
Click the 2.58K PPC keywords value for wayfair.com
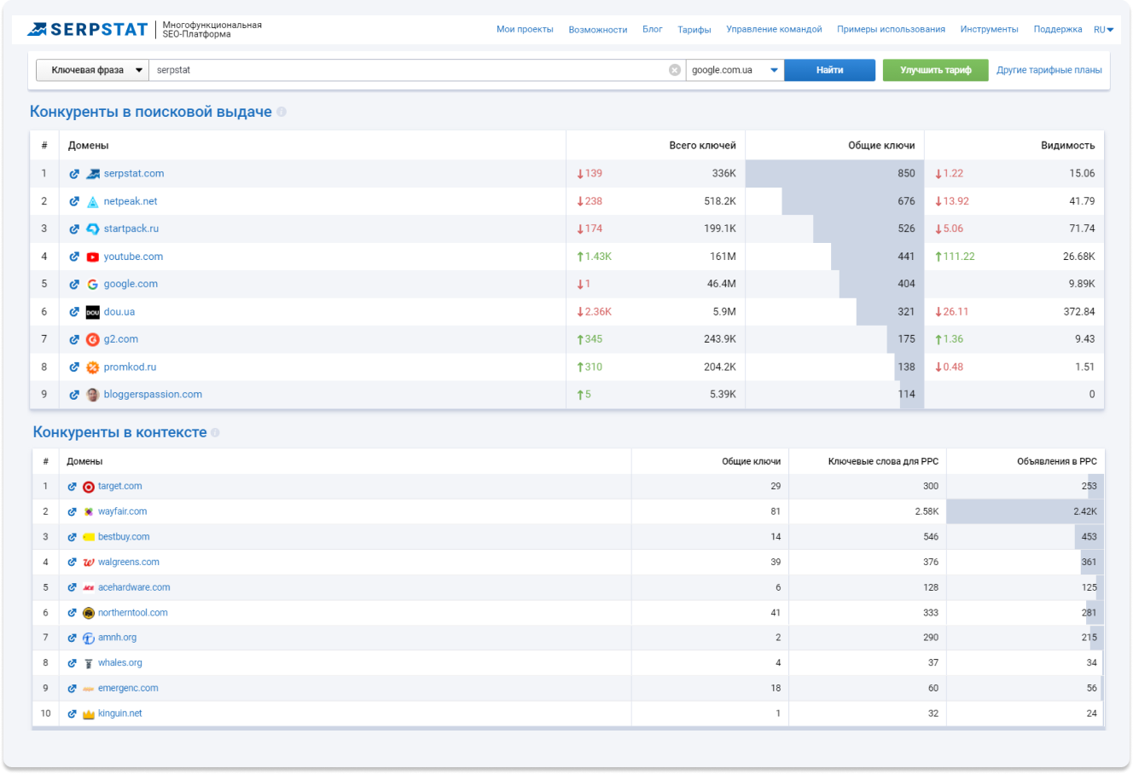(927, 511)
